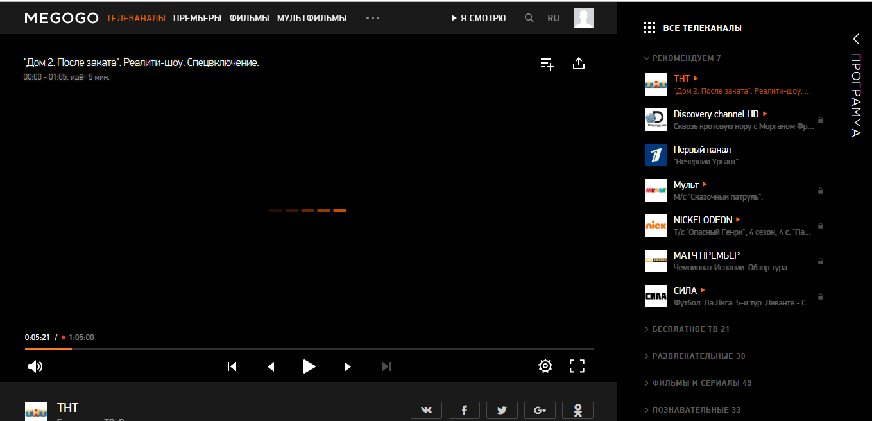The image size is (872, 421).
Task: Open the RU language selector
Action: [553, 18]
